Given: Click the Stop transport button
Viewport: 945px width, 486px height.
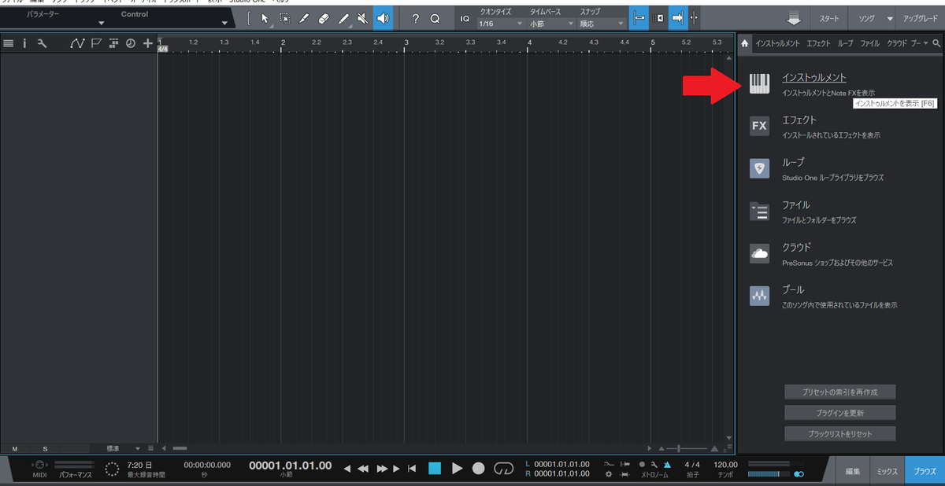Looking at the screenshot, I should tap(435, 468).
